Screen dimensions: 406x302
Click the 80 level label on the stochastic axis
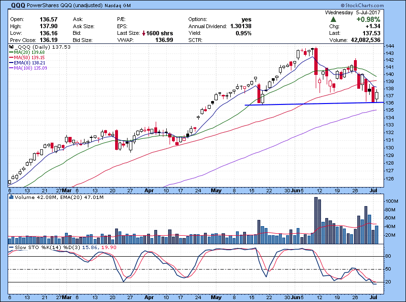coord(388,256)
